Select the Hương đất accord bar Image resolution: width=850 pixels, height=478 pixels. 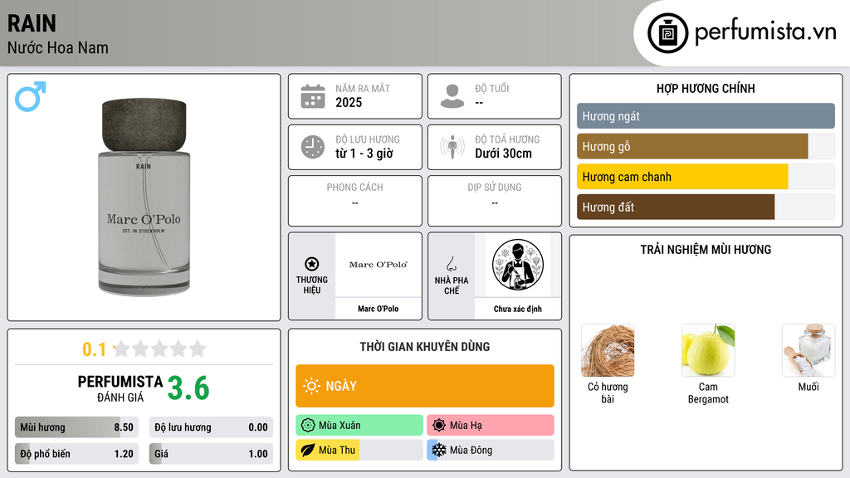pos(706,207)
